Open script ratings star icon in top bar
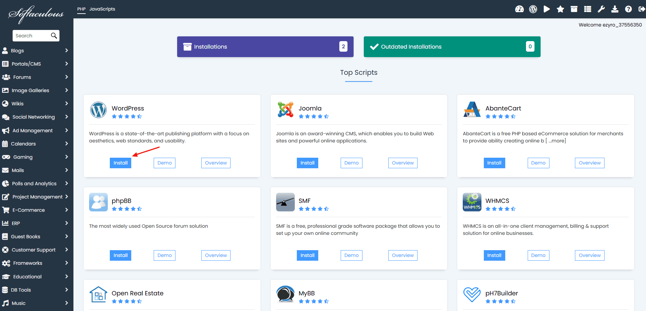 coord(560,9)
